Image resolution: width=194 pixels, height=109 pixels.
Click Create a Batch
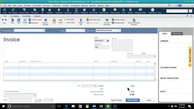[119, 20]
